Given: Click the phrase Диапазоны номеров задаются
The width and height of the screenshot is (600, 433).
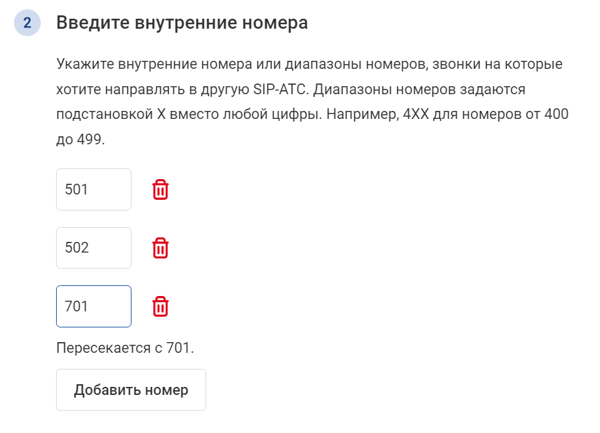Looking at the screenshot, I should point(419,90).
